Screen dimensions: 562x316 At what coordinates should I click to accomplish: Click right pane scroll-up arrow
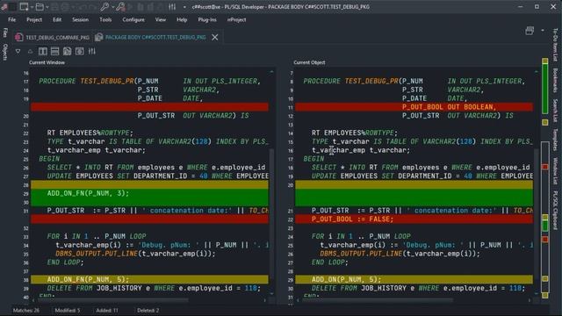(537, 72)
